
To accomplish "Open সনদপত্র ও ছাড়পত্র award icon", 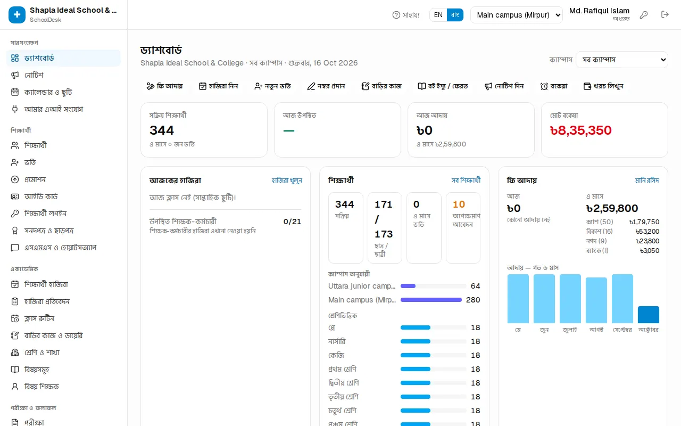I will 15,231.
